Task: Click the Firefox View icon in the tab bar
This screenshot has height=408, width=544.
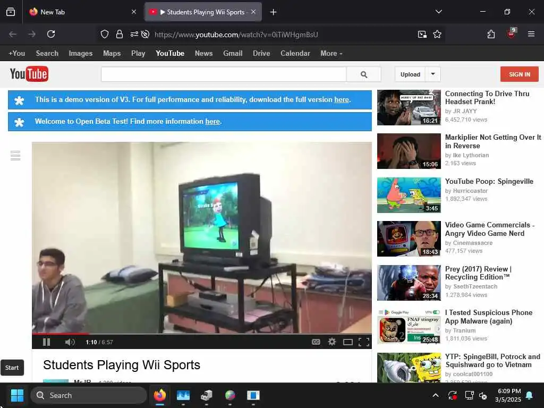Action: [11, 12]
